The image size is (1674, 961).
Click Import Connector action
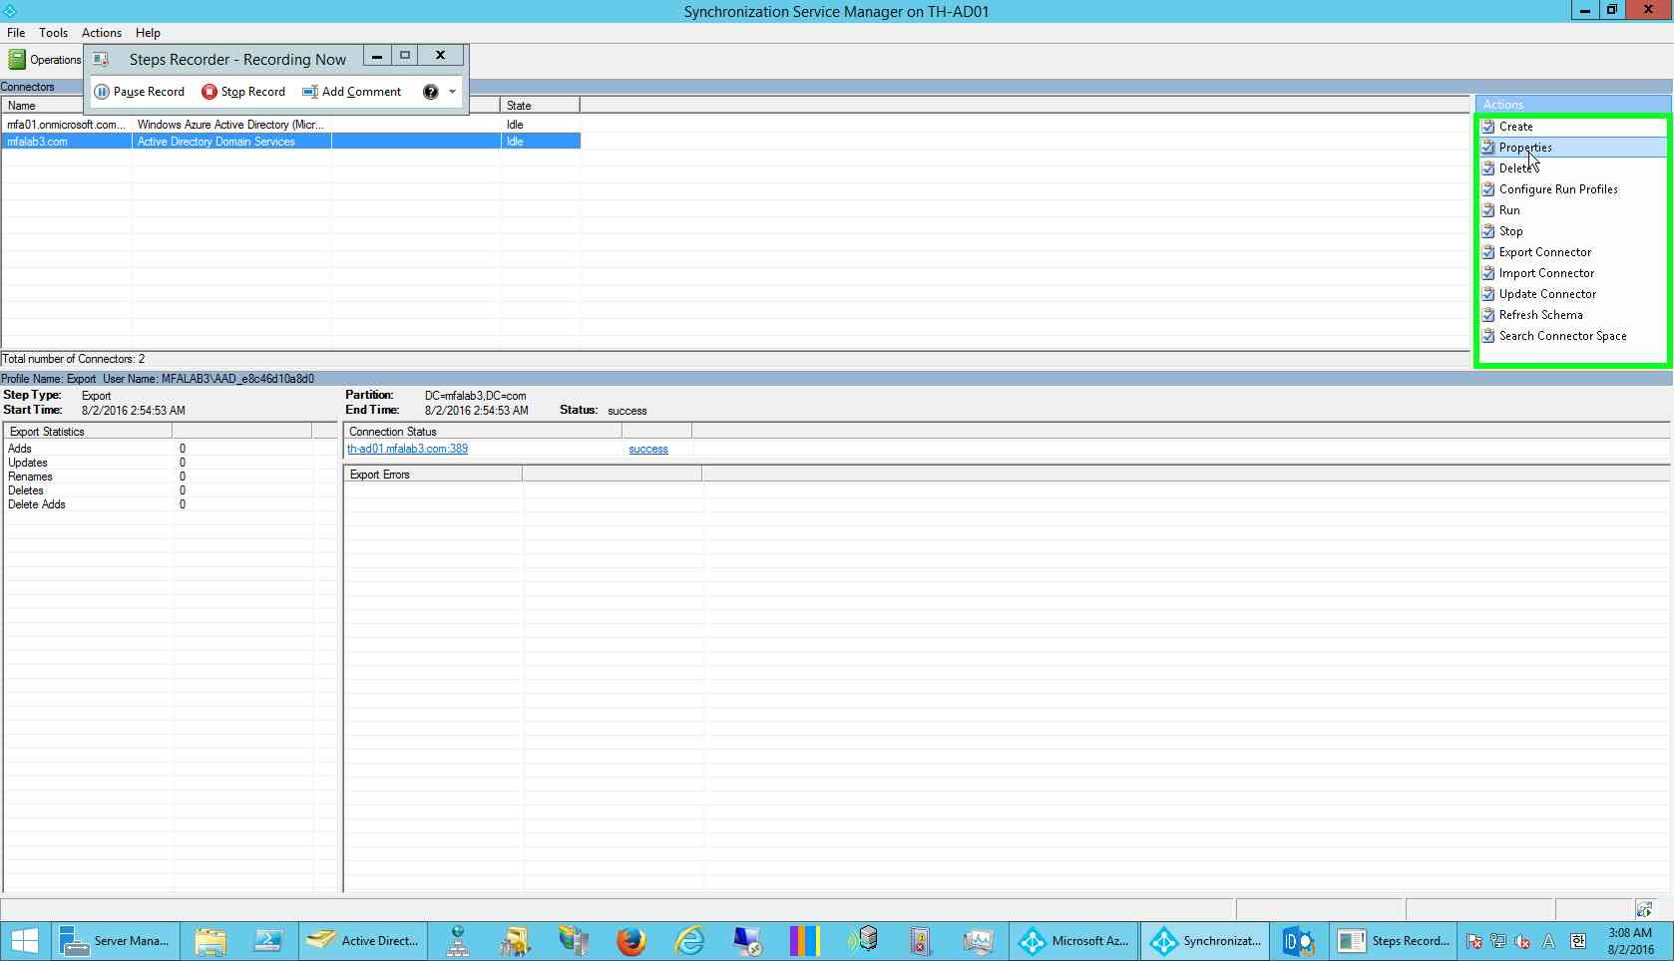1546,273
